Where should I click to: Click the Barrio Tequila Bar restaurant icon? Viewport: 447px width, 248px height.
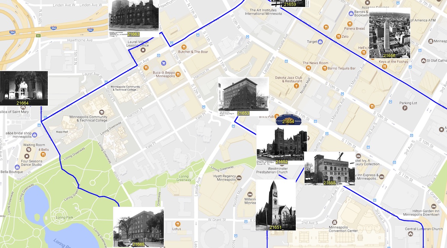324,68
